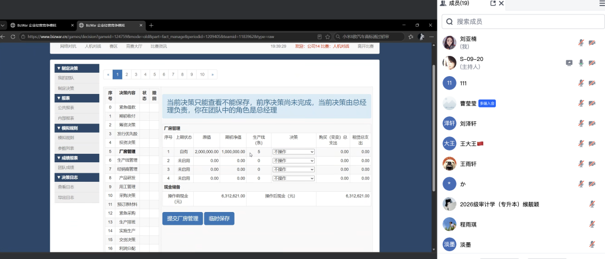605x259 pixels.
Task: Click the next page » arrow
Action: point(212,74)
